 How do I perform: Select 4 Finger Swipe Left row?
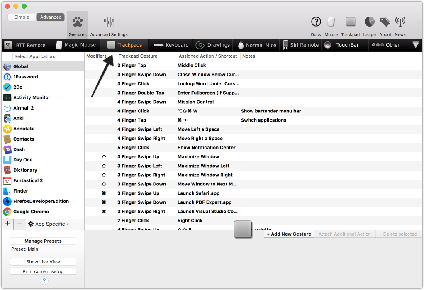click(253, 129)
